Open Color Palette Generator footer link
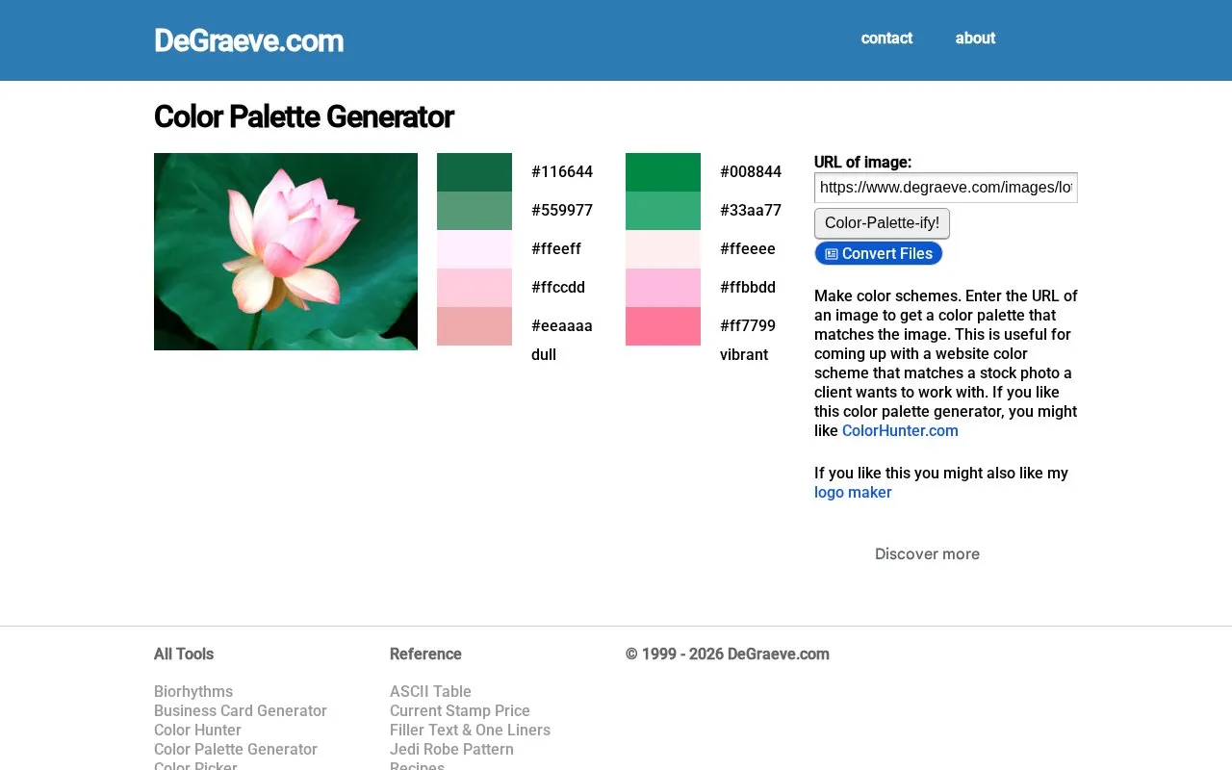The height and width of the screenshot is (770, 1232). (x=236, y=750)
